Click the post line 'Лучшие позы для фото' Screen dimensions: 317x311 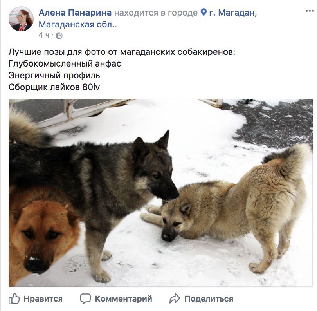[x=122, y=52]
